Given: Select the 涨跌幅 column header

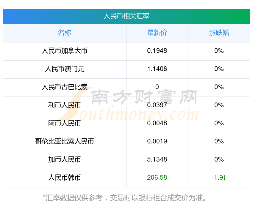Looking at the screenshot, I should (219, 33).
